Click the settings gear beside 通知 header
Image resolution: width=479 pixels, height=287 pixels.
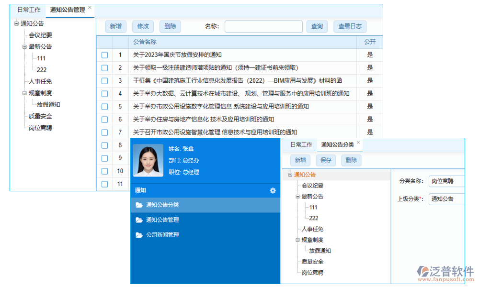[x=273, y=190]
